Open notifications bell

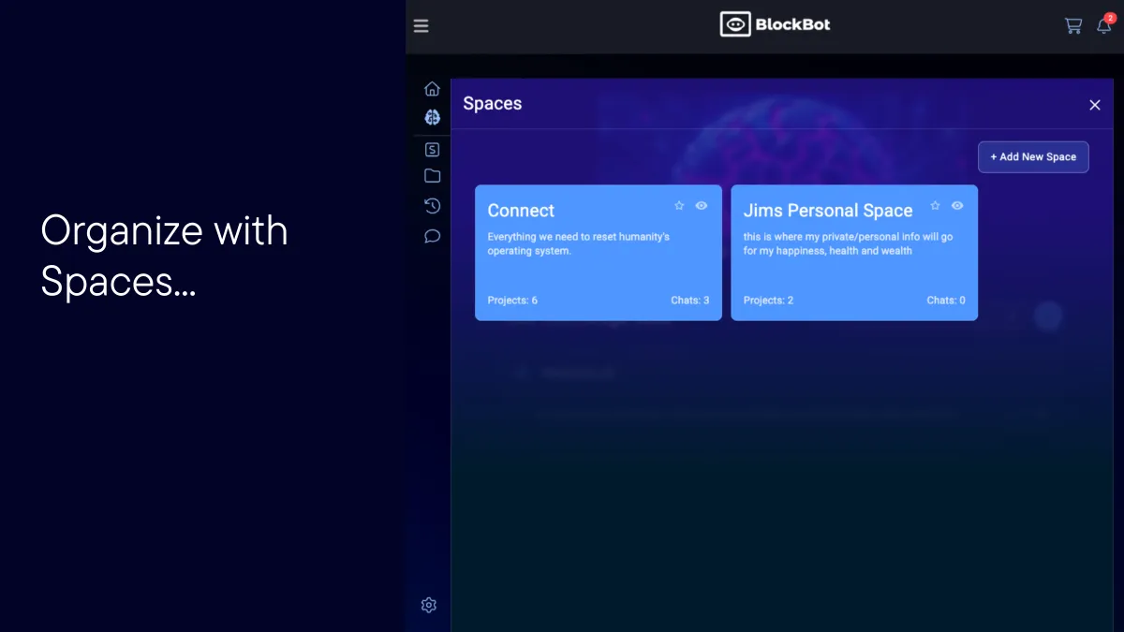pyautogui.click(x=1104, y=25)
